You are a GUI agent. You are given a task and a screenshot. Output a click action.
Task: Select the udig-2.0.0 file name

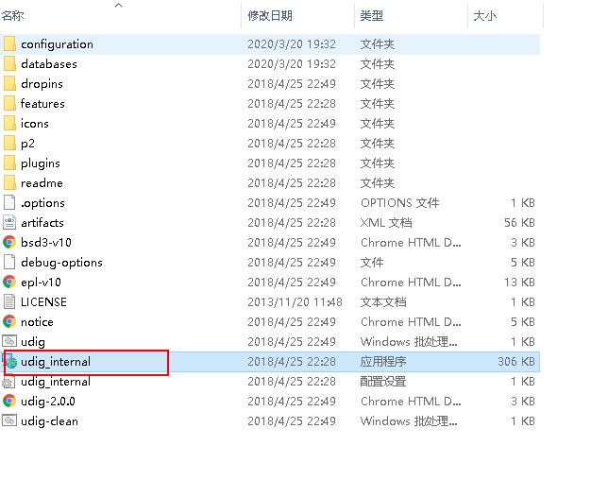48,402
